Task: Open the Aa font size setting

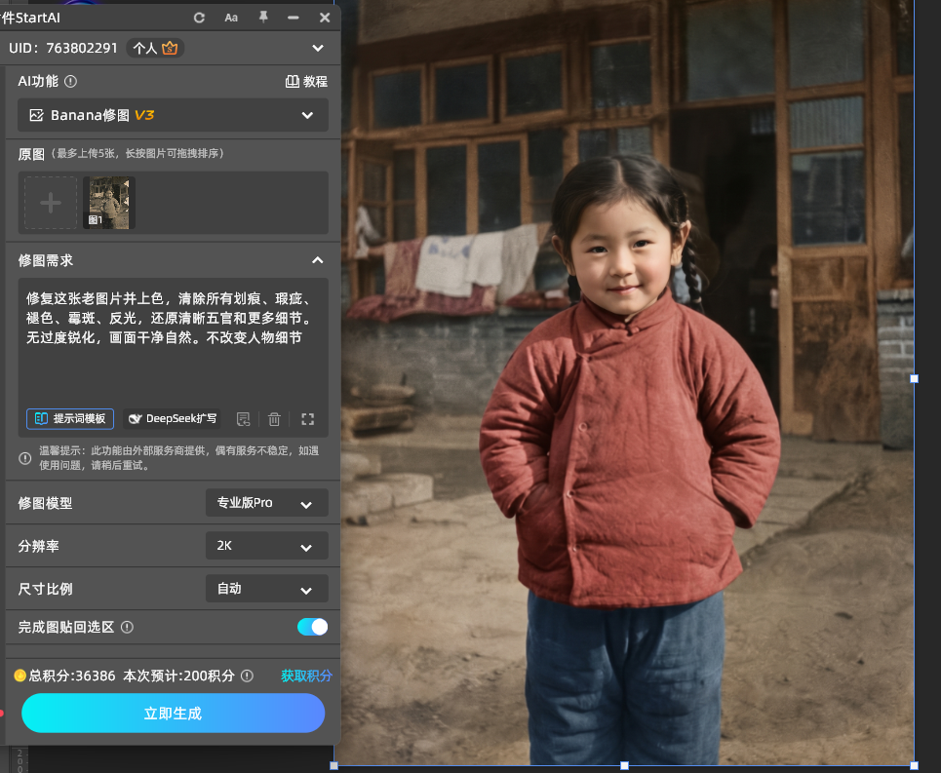Action: (x=231, y=18)
